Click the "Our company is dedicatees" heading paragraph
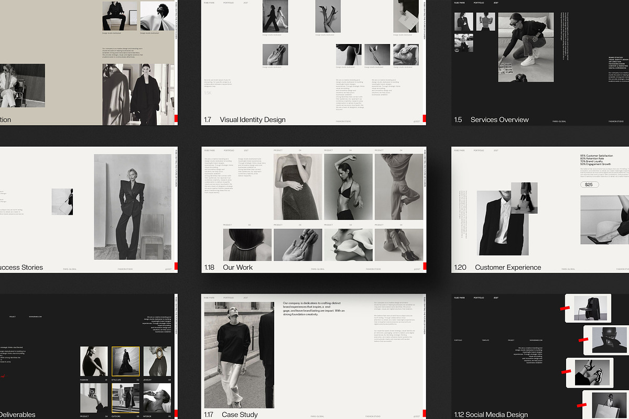 pyautogui.click(x=314, y=309)
